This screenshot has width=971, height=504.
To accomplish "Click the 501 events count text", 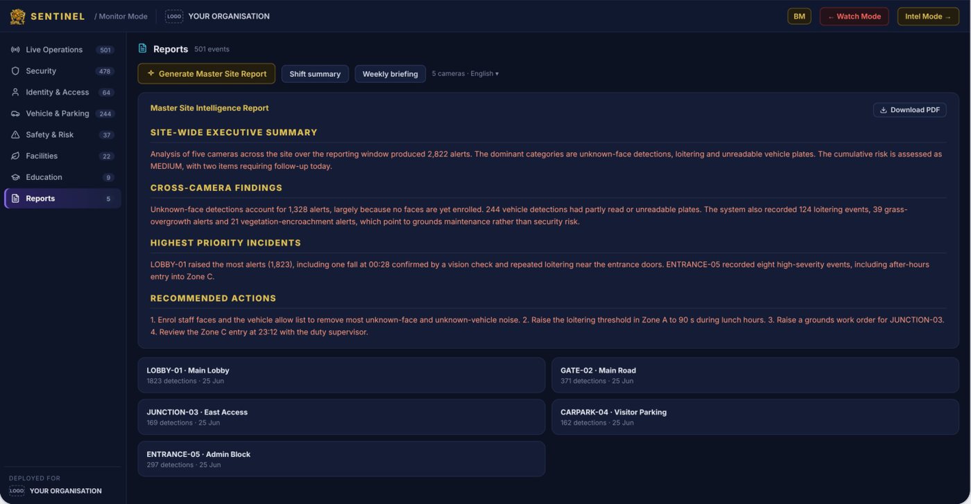I will [x=212, y=49].
